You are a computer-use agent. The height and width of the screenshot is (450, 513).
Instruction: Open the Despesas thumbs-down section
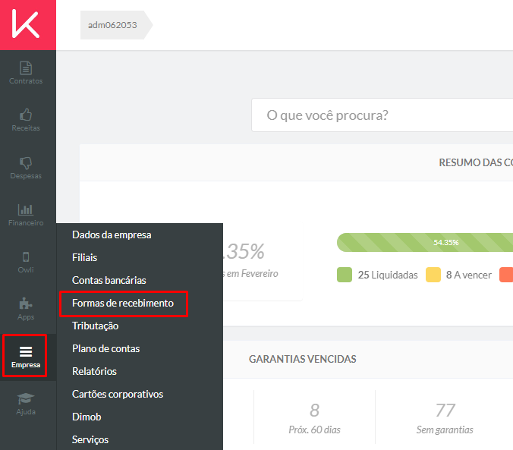26,168
